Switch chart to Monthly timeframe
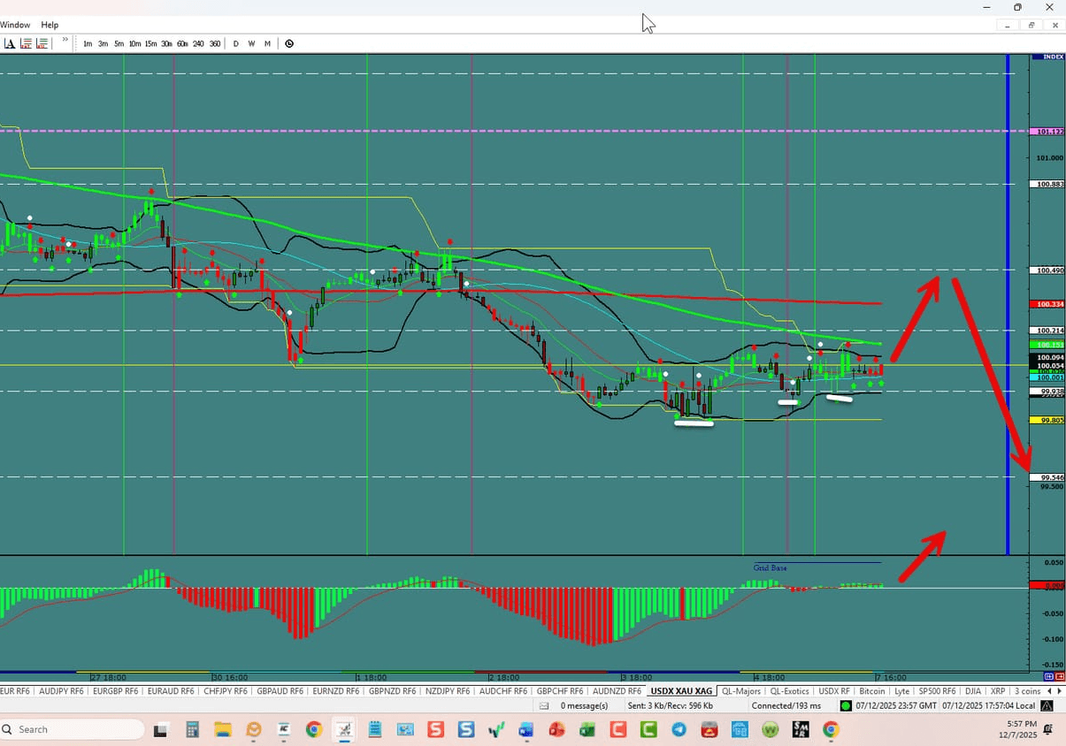The width and height of the screenshot is (1066, 746). (x=267, y=43)
